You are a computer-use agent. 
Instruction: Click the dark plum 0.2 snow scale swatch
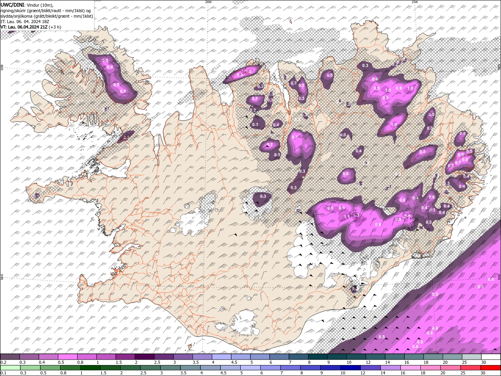pos(10,357)
